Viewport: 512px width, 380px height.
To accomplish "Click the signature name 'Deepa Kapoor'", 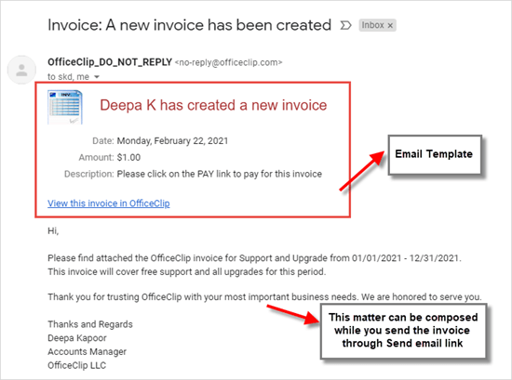I will coord(77,338).
